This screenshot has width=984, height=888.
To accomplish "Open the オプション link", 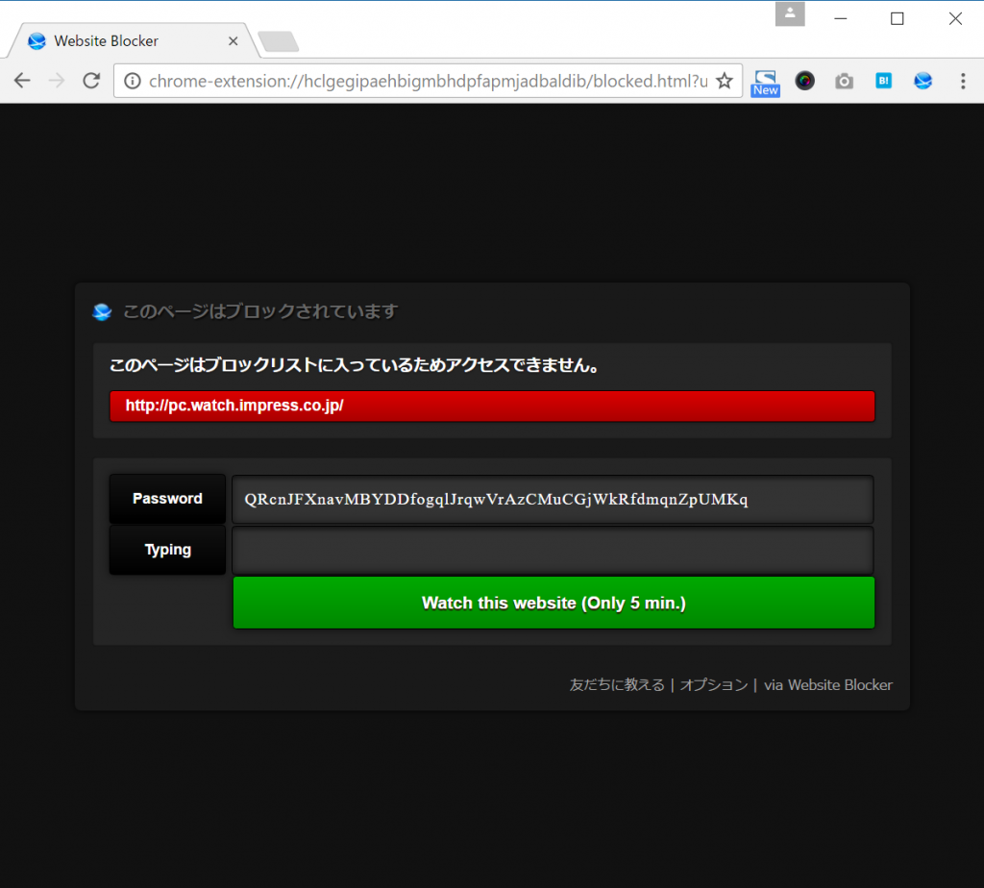I will pos(713,685).
